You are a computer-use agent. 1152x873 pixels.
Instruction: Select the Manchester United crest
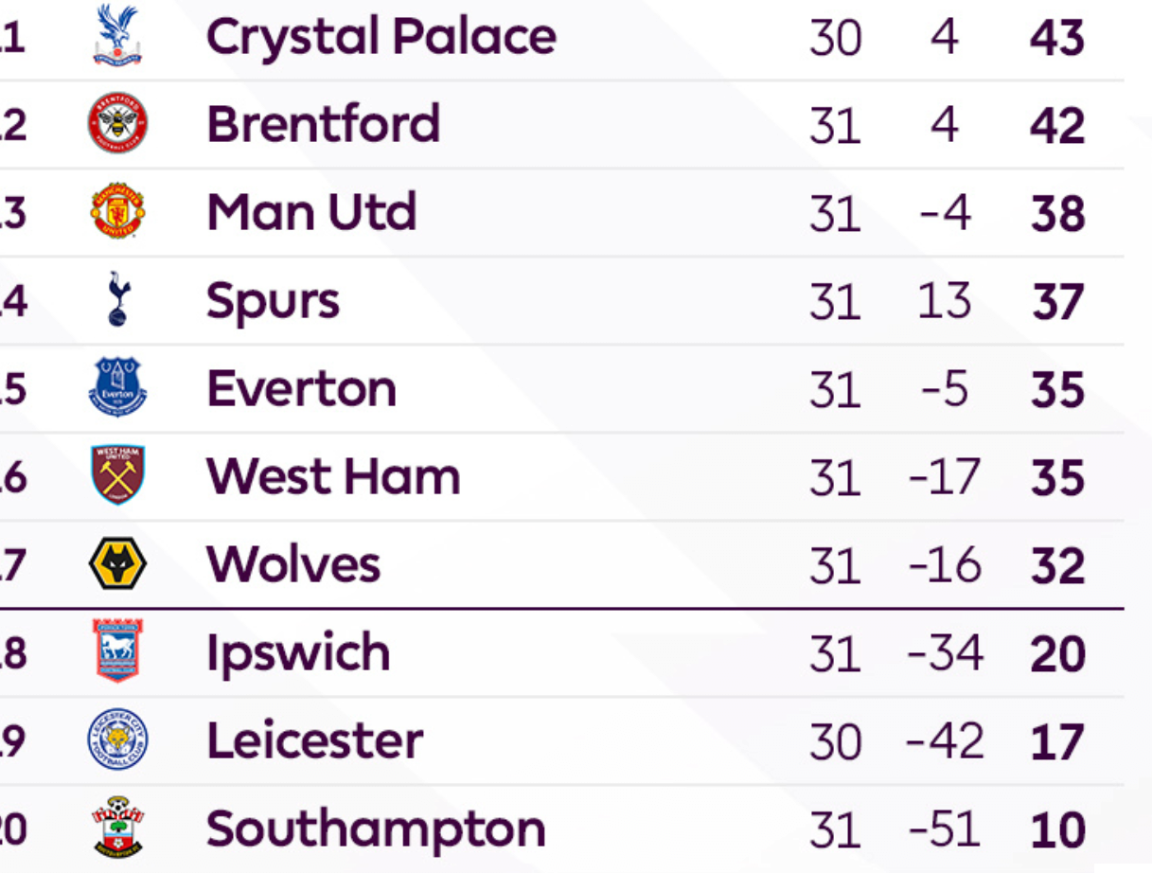tap(117, 211)
